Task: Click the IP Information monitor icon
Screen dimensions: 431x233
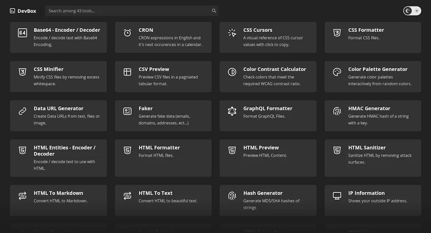Action: click(337, 196)
